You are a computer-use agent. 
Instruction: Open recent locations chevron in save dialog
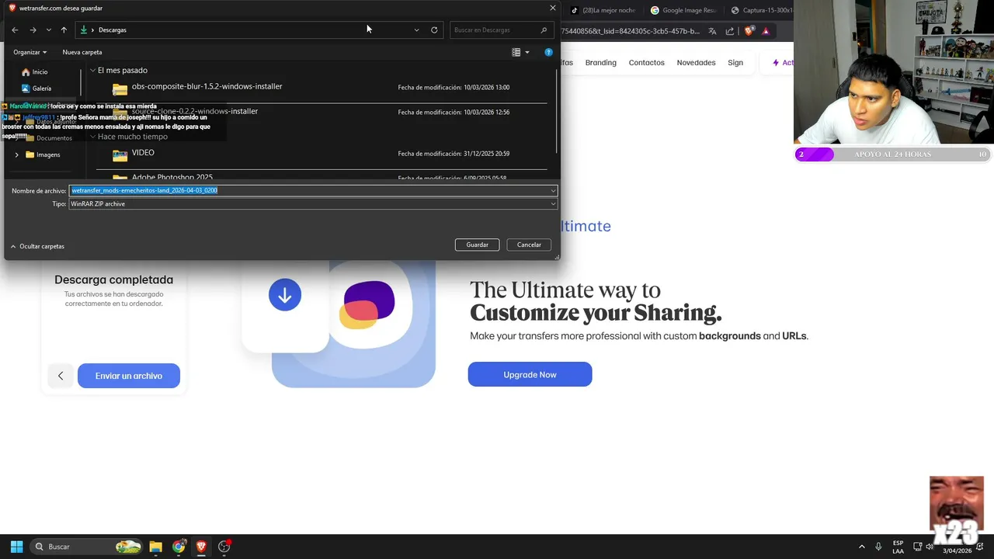48,30
